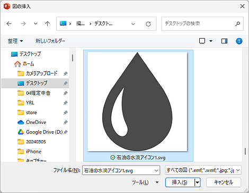Click 挿入(S) button
Screen dimensions: 249x193
180,182
